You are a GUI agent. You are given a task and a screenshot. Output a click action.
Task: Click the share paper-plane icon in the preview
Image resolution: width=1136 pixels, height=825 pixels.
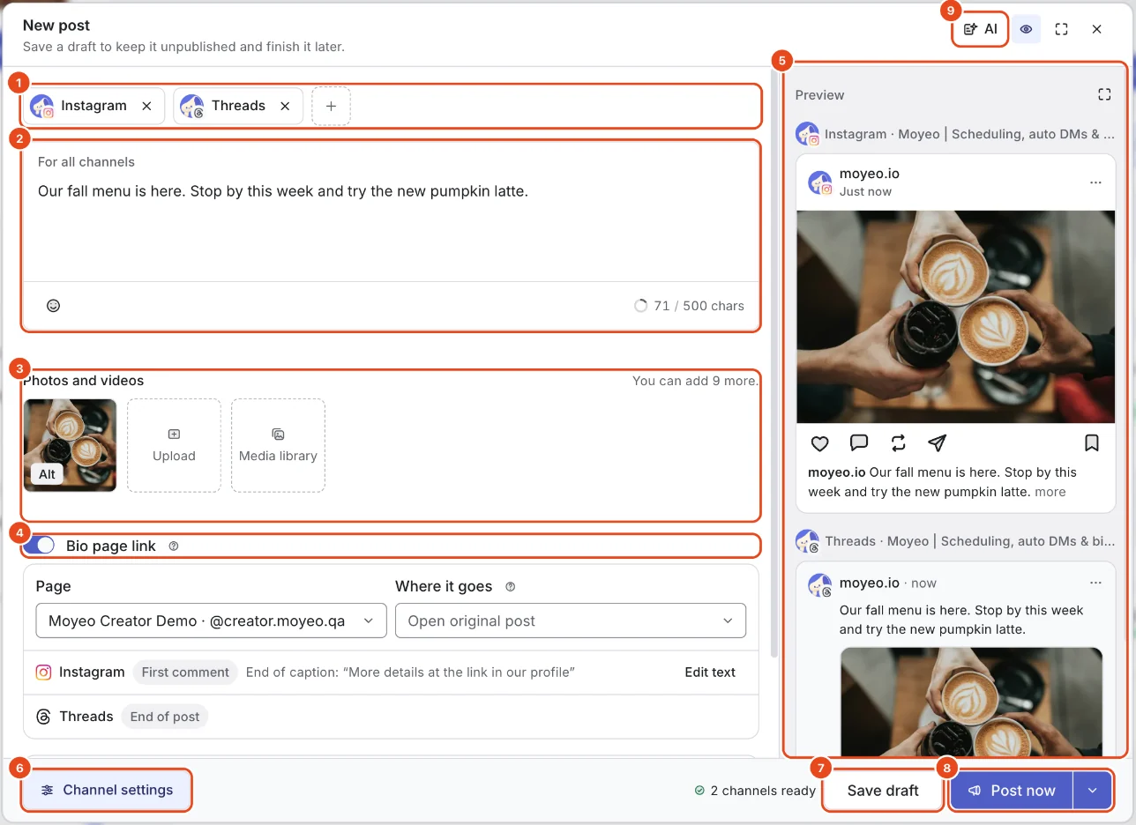pyautogui.click(x=937, y=442)
